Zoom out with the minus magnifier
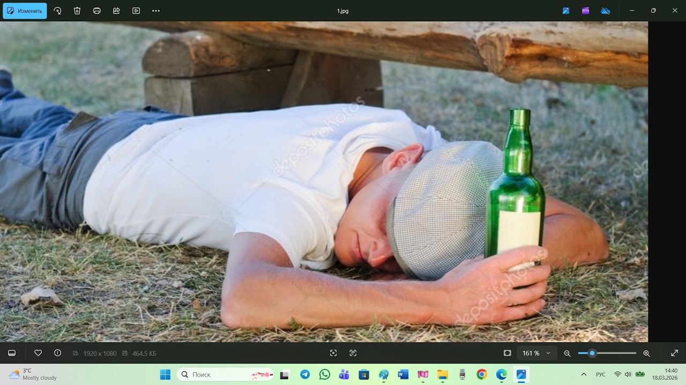Viewport: 686px width, 385px height. pos(567,353)
